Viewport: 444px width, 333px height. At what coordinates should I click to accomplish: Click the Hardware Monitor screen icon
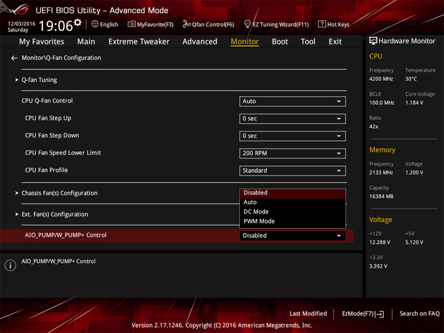tap(373, 41)
